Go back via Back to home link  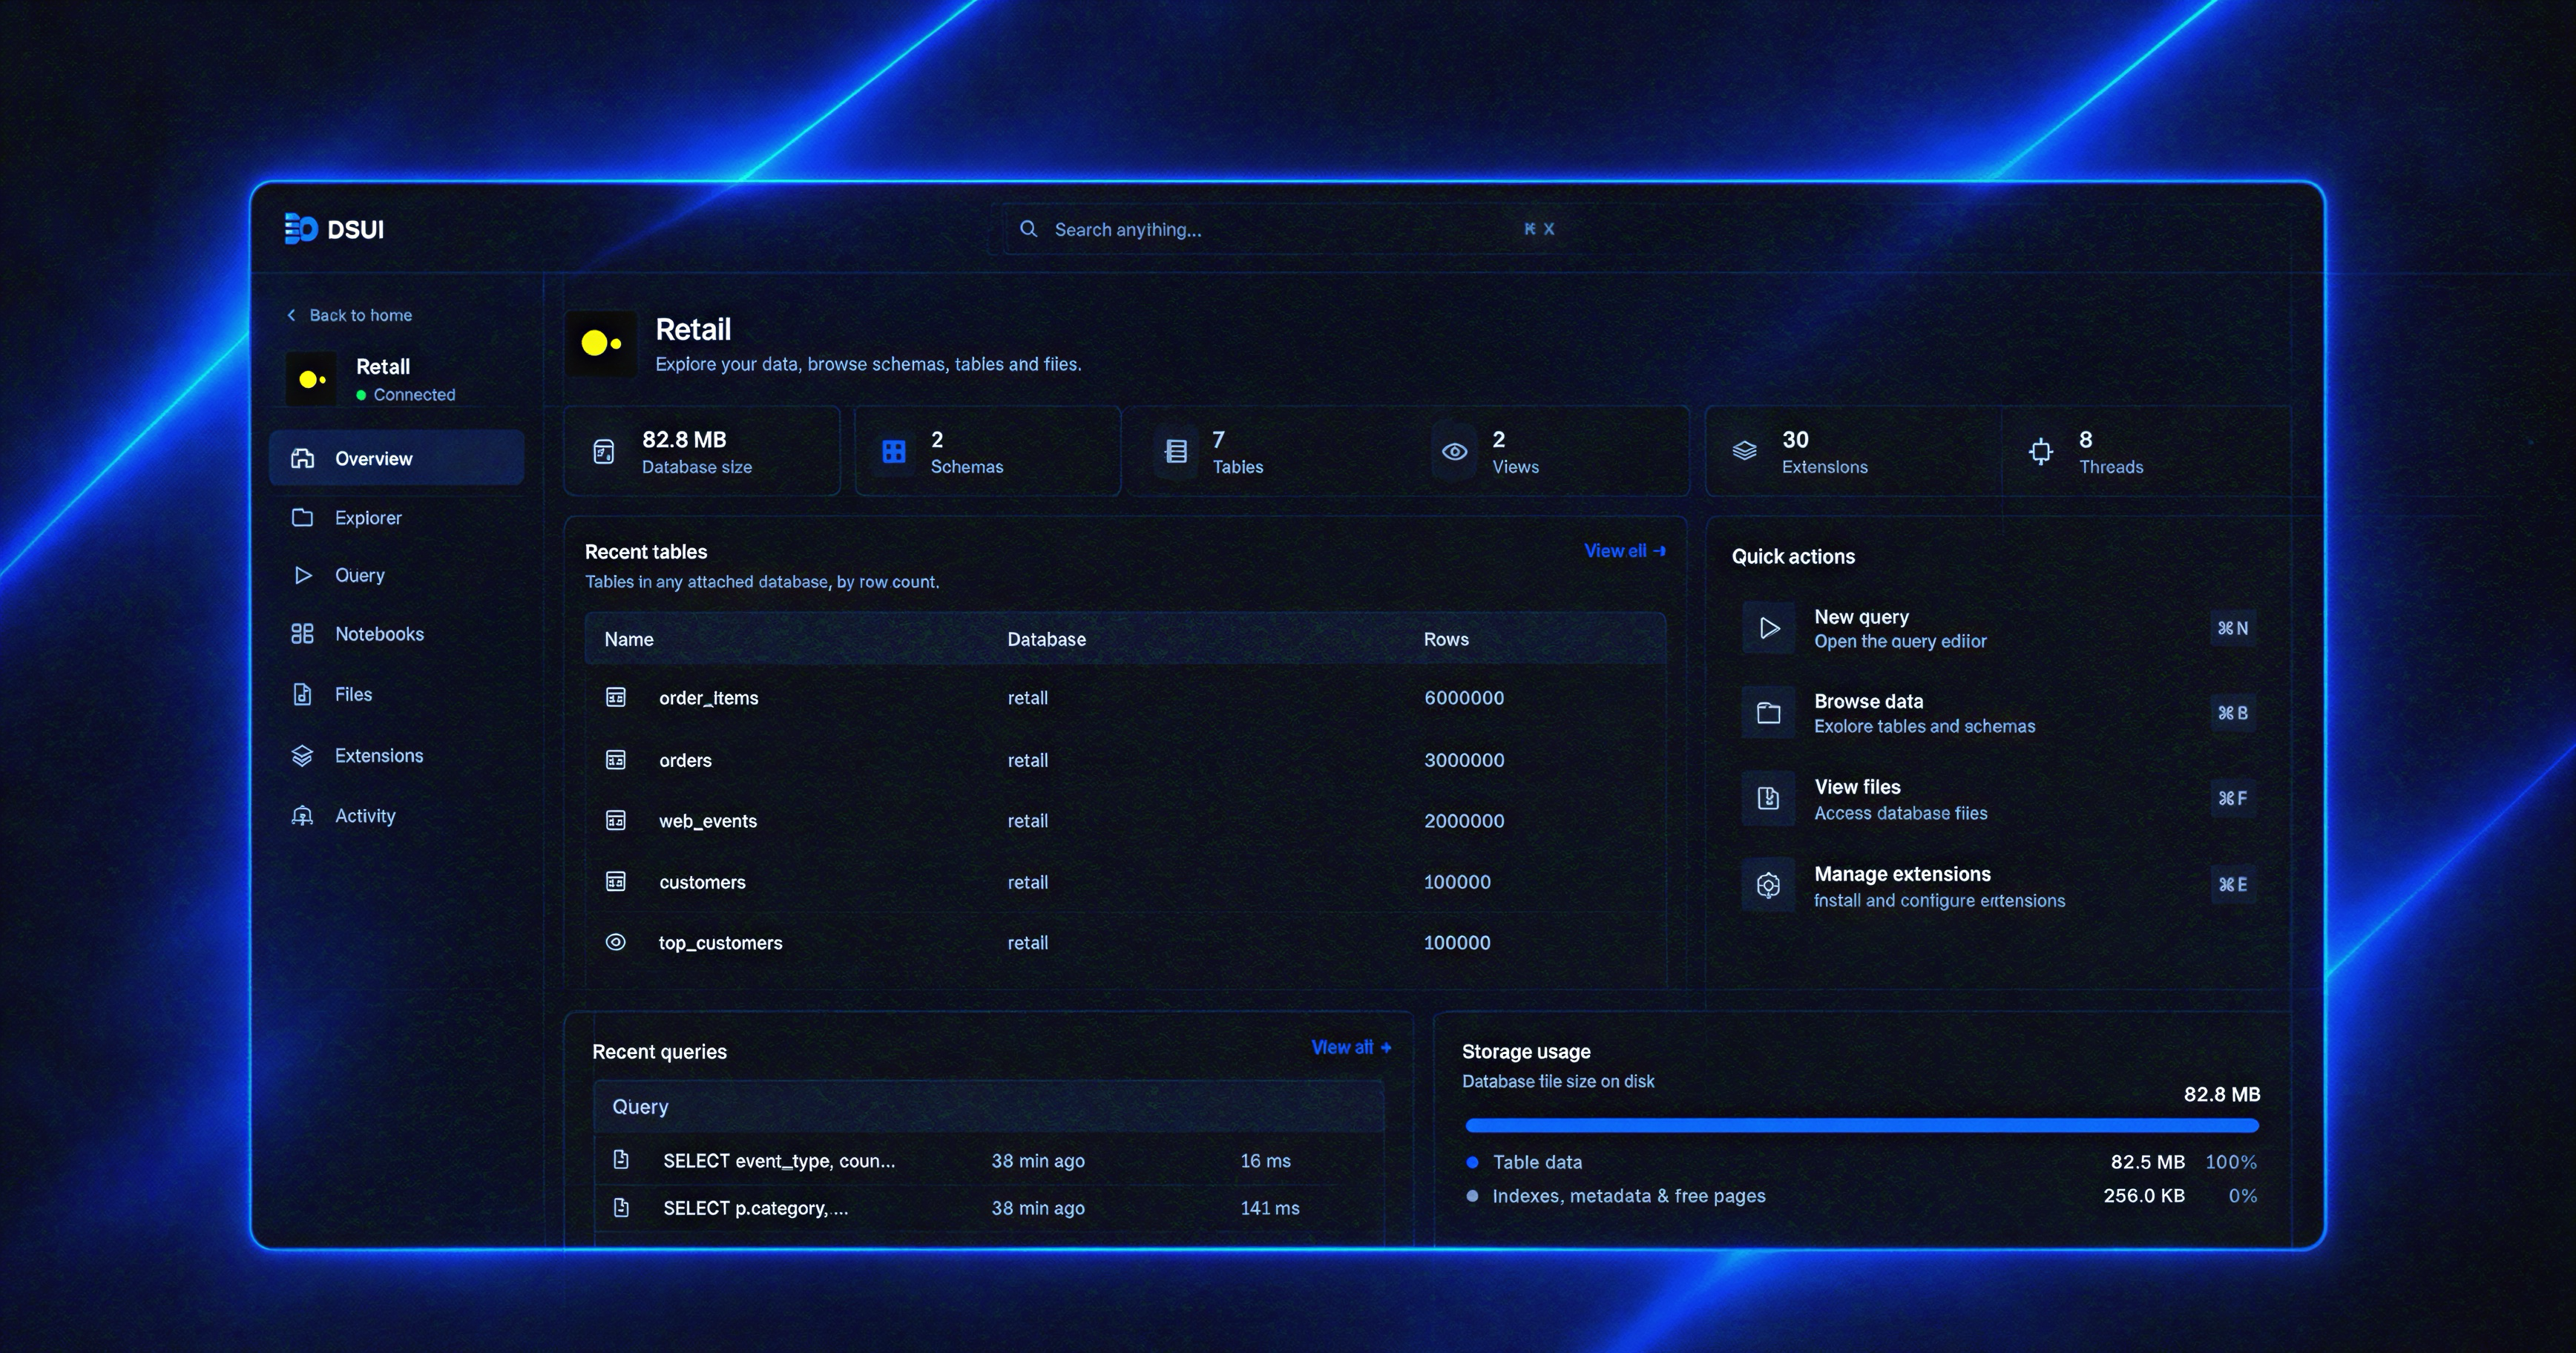tap(349, 315)
